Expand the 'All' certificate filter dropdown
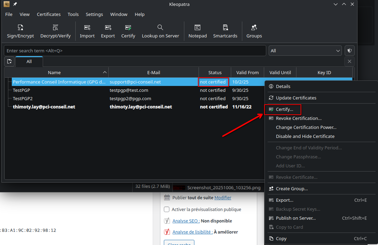 pyautogui.click(x=305, y=51)
